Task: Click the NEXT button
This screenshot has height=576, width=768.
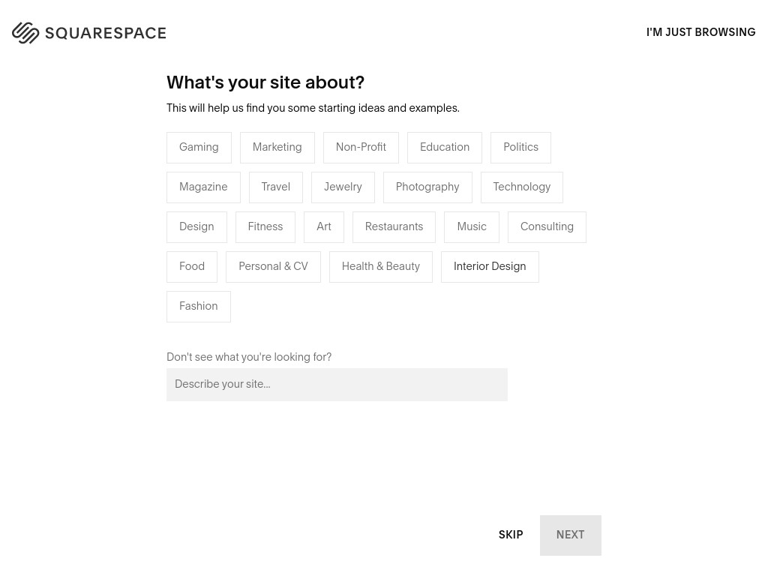Action: pos(571,535)
